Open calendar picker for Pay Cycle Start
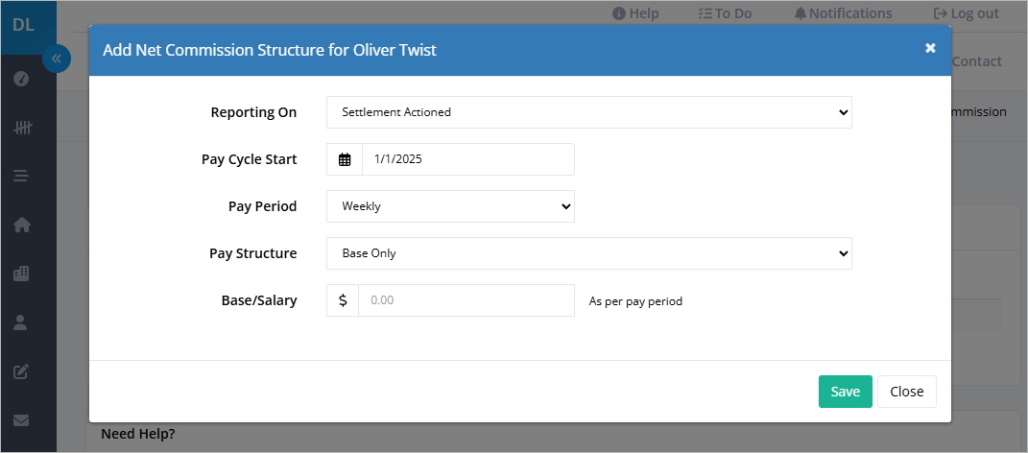The width and height of the screenshot is (1028, 453). tap(345, 159)
